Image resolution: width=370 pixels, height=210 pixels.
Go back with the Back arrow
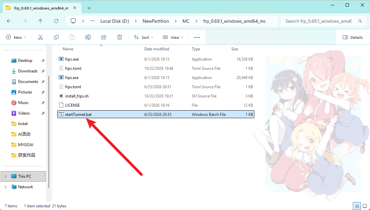9,21
